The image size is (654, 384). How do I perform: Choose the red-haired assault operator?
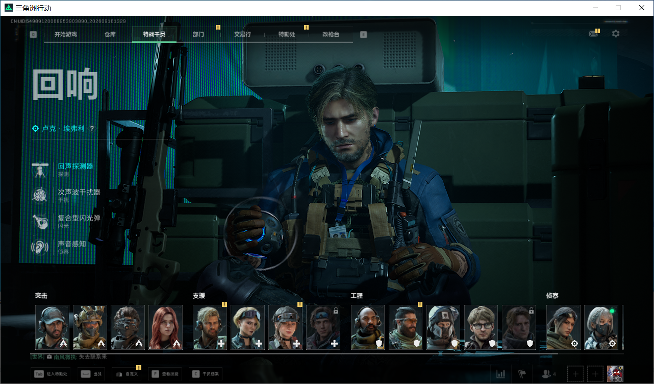coord(166,327)
